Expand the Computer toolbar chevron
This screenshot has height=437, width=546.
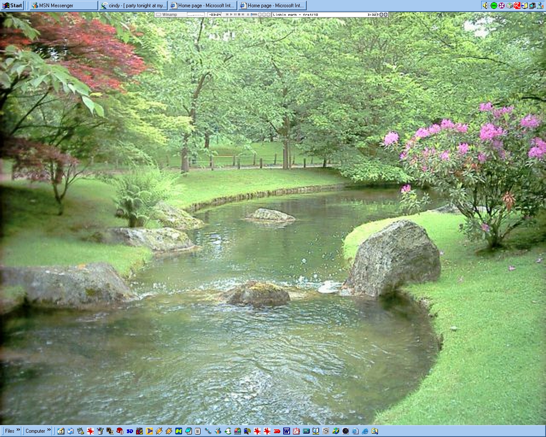(49, 430)
